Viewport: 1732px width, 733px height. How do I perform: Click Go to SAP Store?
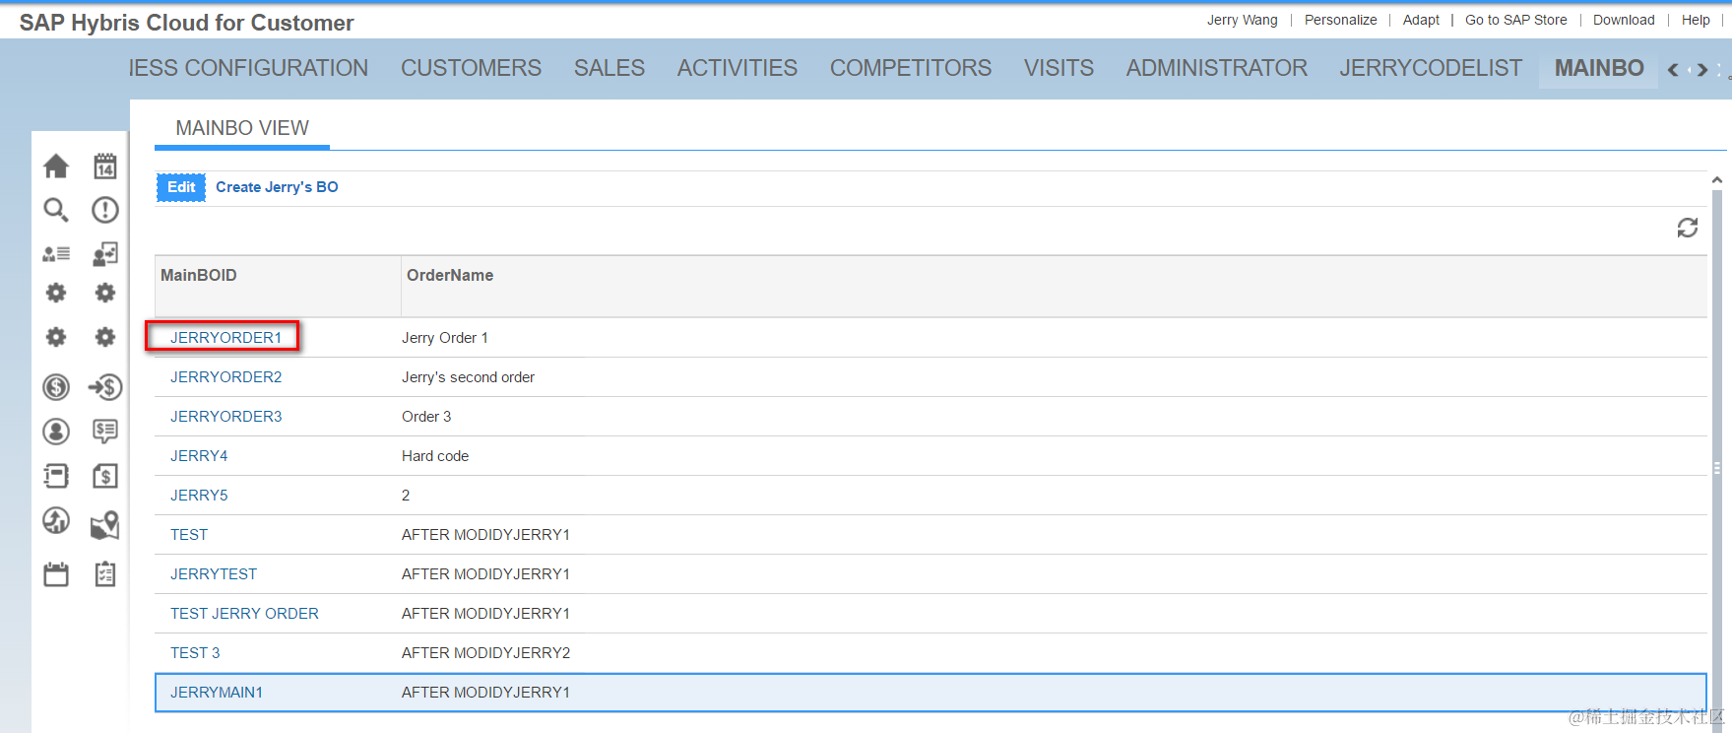point(1516,20)
